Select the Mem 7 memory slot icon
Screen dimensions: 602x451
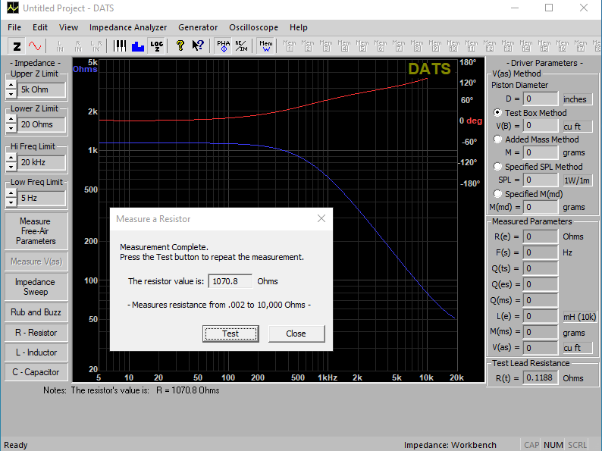coord(399,46)
